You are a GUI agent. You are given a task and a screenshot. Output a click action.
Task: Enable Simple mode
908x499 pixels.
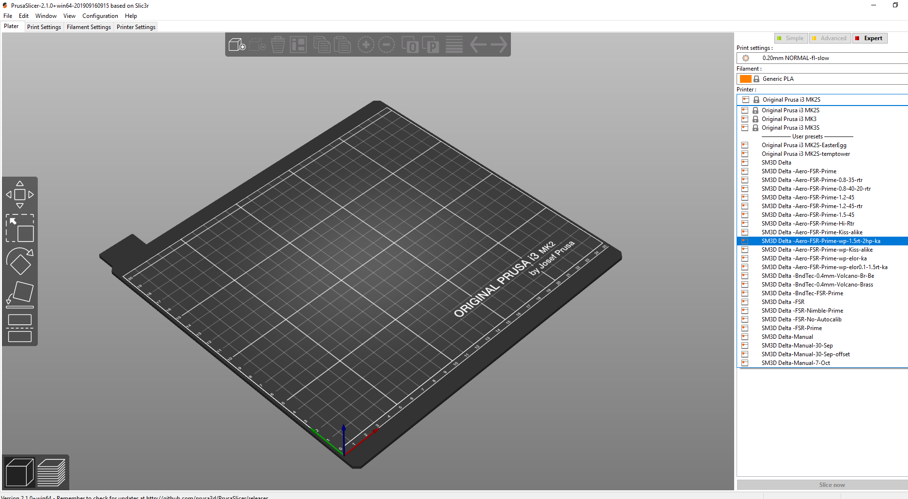click(x=790, y=38)
